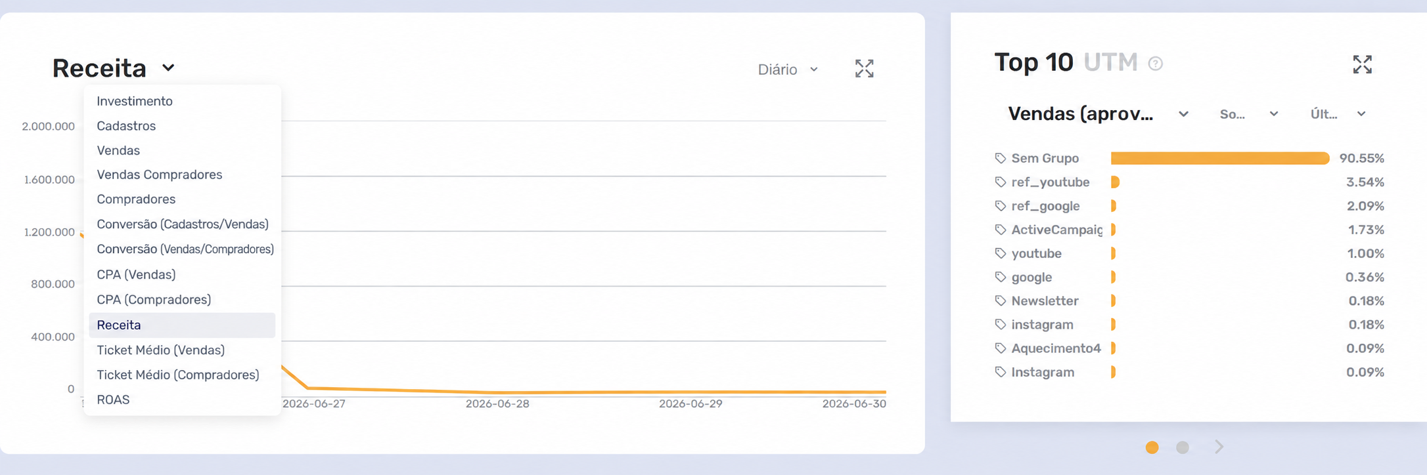1427x475 pixels.
Task: Click the tag icon beside Aquecimento4
Action: tap(1000, 348)
